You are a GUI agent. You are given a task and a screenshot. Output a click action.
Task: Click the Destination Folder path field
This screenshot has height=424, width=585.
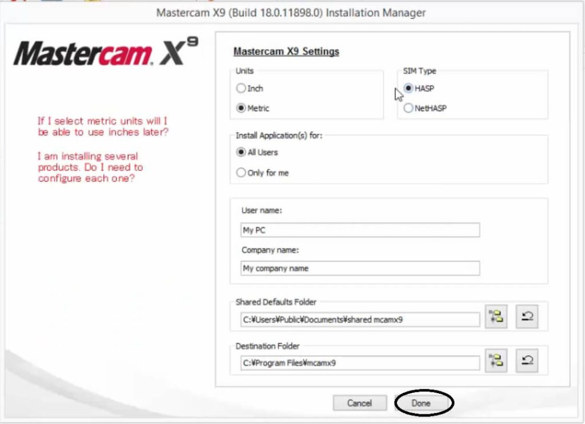coord(359,362)
